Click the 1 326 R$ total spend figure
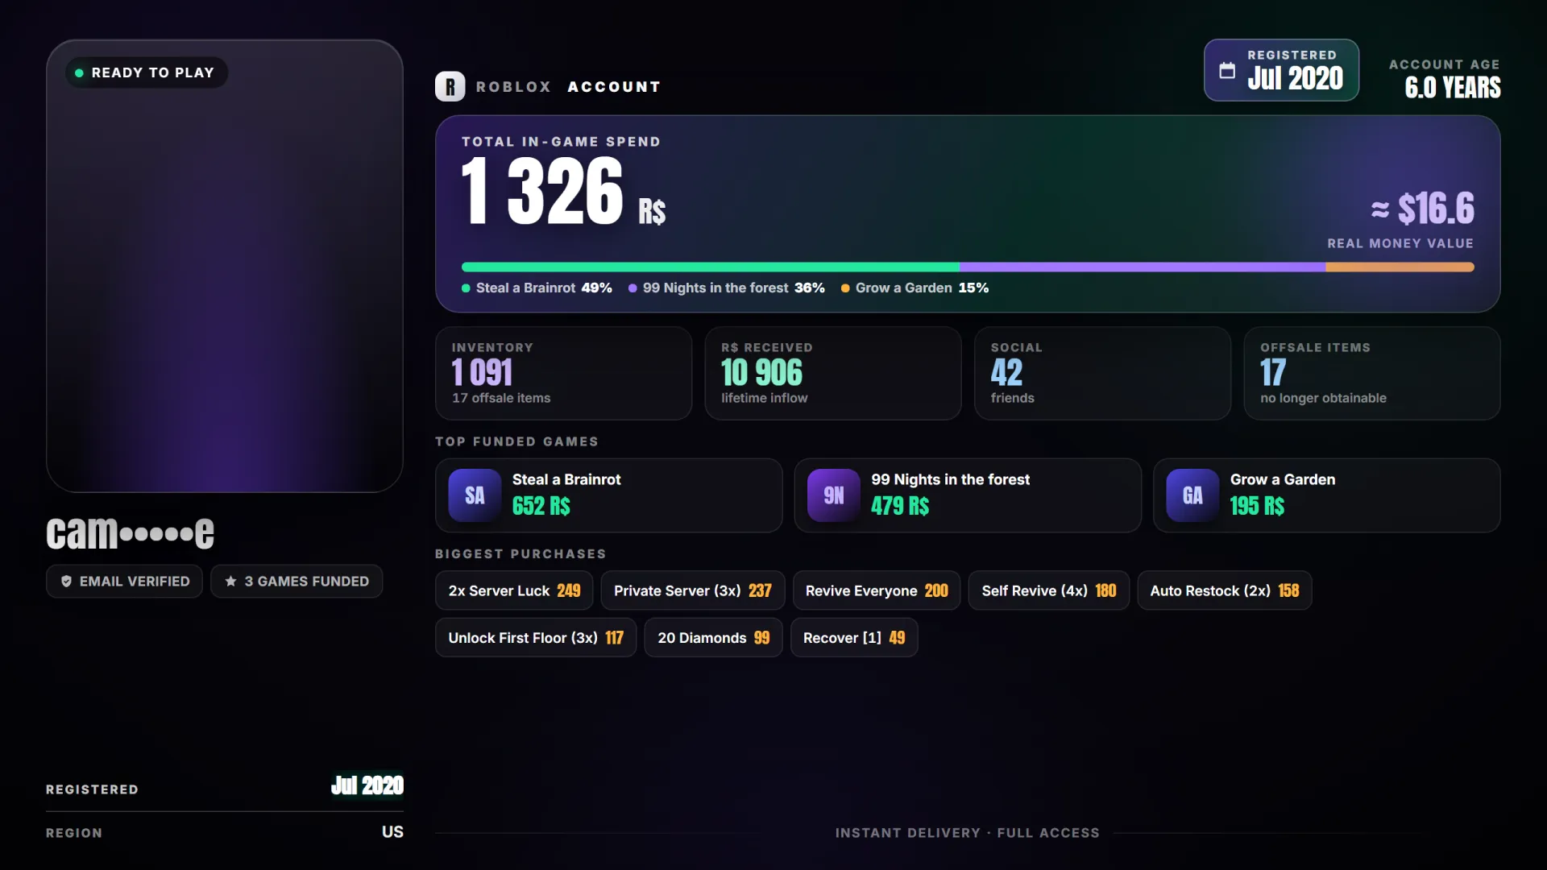The image size is (1547, 870). click(x=563, y=191)
